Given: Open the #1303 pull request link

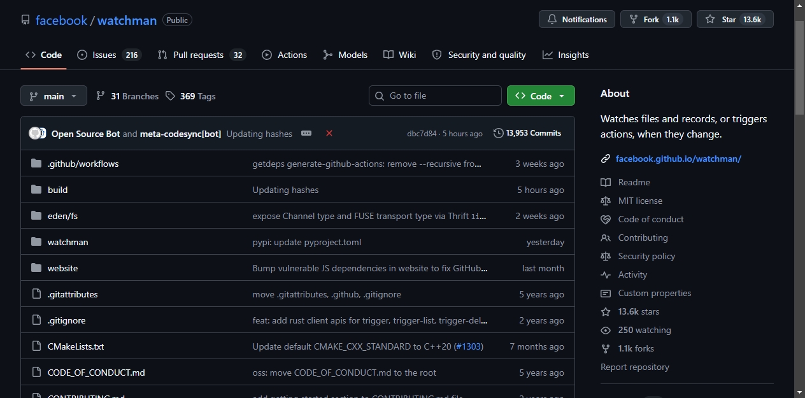Looking at the screenshot, I should click(469, 346).
